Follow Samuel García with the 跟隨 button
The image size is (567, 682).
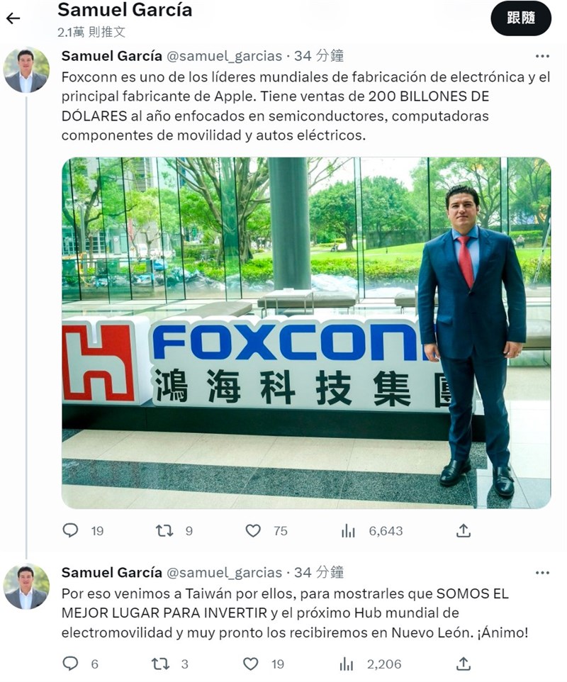pyautogui.click(x=521, y=18)
